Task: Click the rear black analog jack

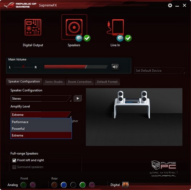Action: tap(73, 185)
